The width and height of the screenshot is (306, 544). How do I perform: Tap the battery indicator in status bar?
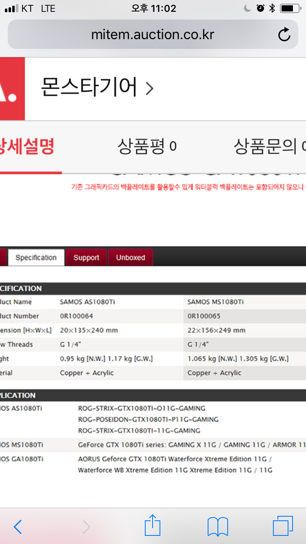coord(290,9)
